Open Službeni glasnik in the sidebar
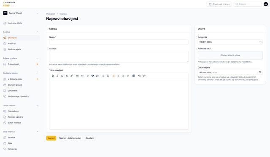 [21, 85]
